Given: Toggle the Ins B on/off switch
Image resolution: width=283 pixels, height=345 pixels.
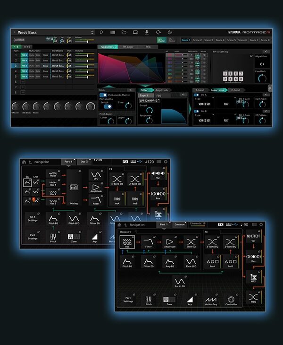Looking at the screenshot, I should click(x=197, y=112).
